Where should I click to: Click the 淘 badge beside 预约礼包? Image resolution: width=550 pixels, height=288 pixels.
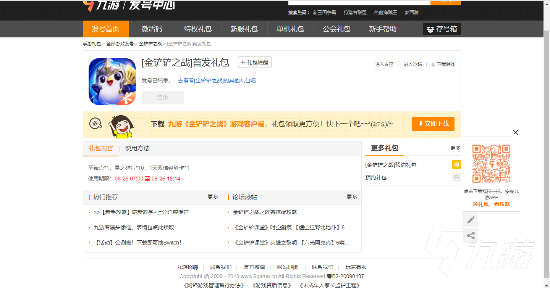coord(456,164)
